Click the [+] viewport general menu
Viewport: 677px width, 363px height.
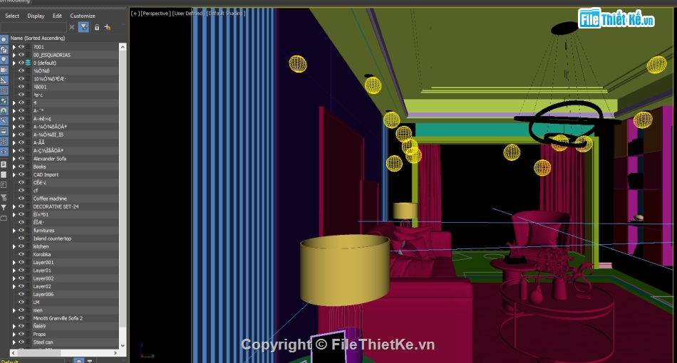point(135,14)
